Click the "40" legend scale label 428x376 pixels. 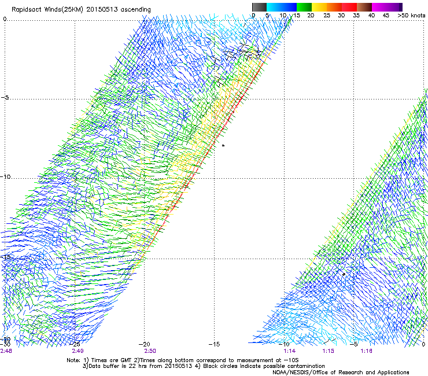pyautogui.click(x=371, y=16)
